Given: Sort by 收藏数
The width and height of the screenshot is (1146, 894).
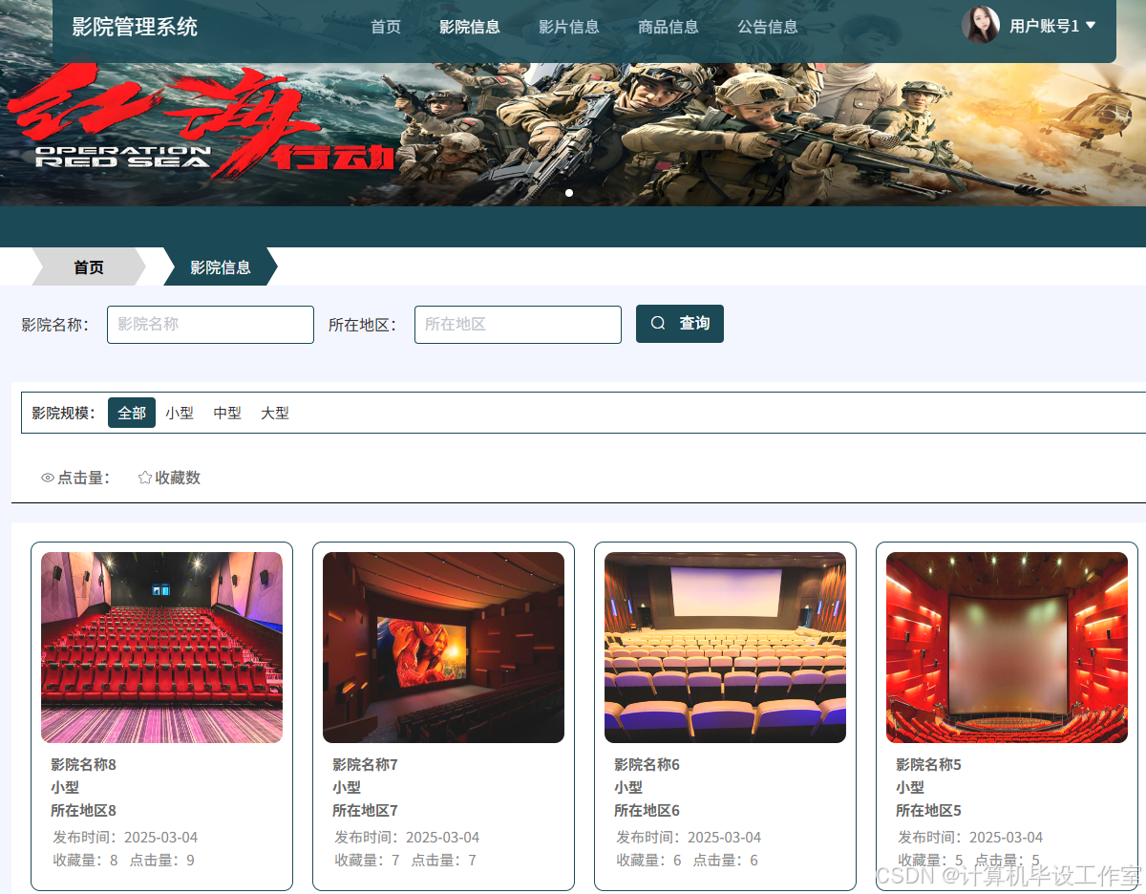Looking at the screenshot, I should click(x=169, y=478).
